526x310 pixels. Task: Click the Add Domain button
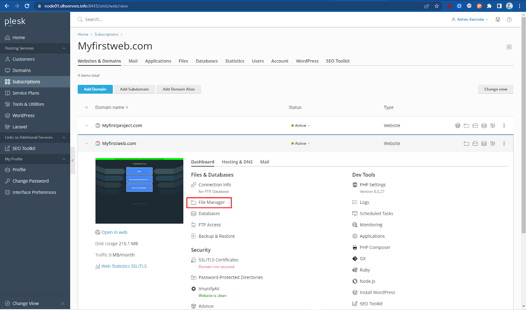click(x=95, y=89)
